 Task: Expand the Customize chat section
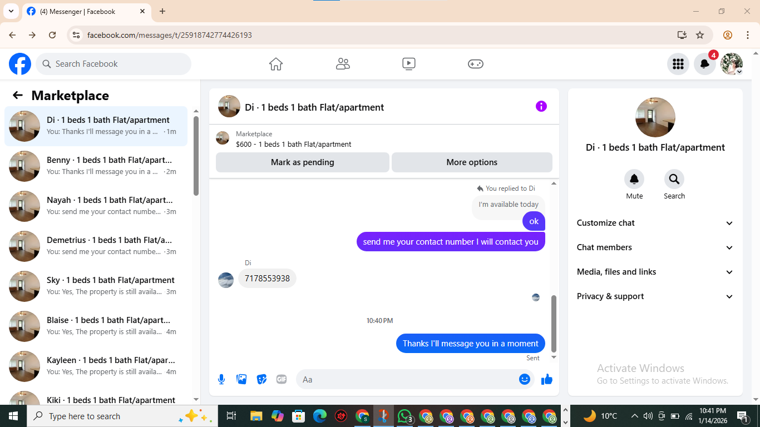(x=655, y=223)
